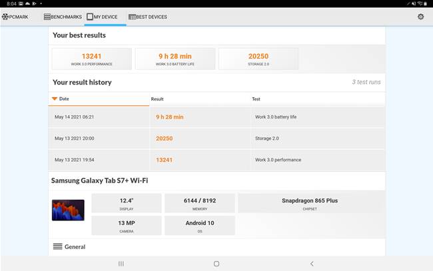Click the Result column header
433x271 pixels.
(x=157, y=99)
